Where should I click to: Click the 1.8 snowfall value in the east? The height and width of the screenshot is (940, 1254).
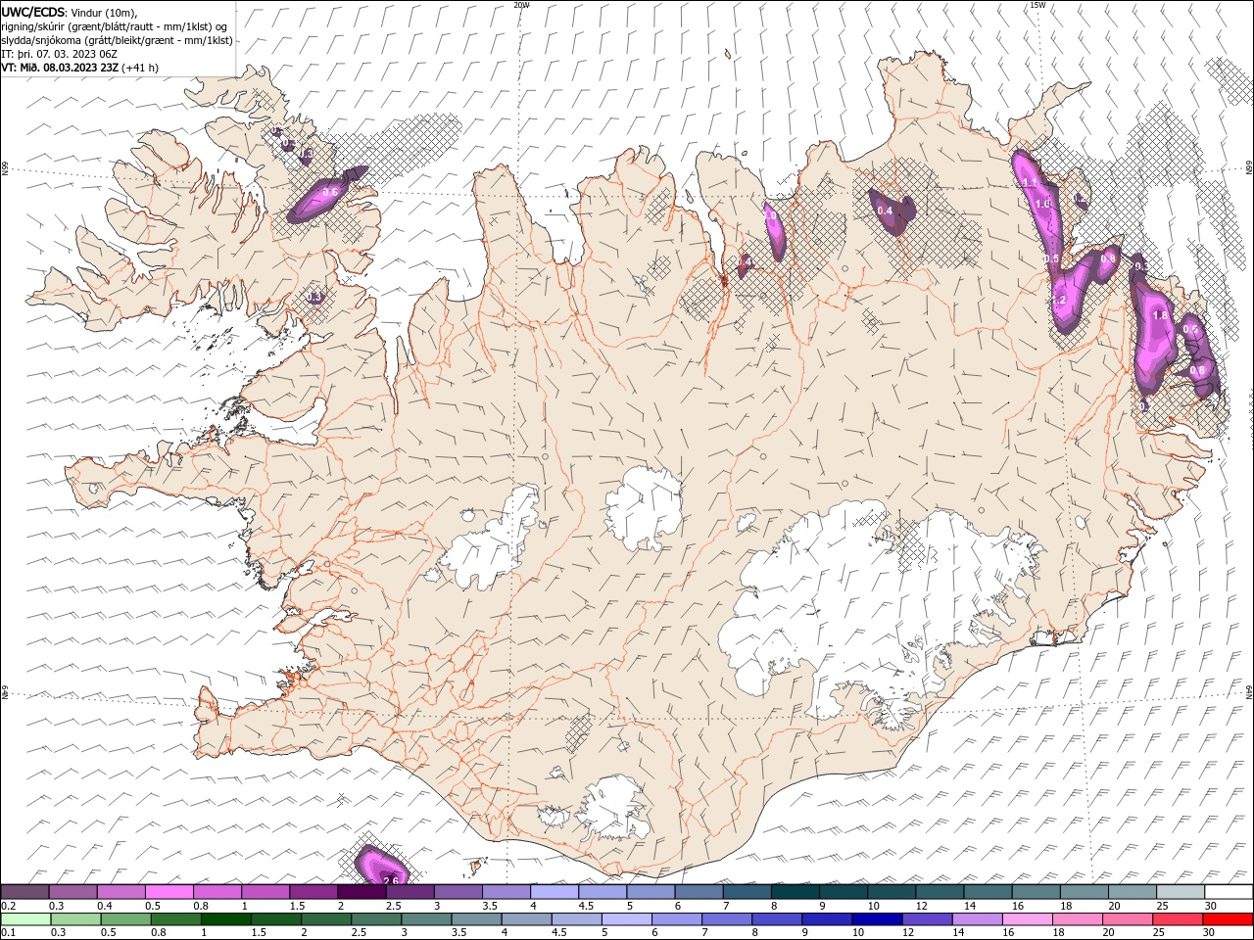click(x=1161, y=316)
